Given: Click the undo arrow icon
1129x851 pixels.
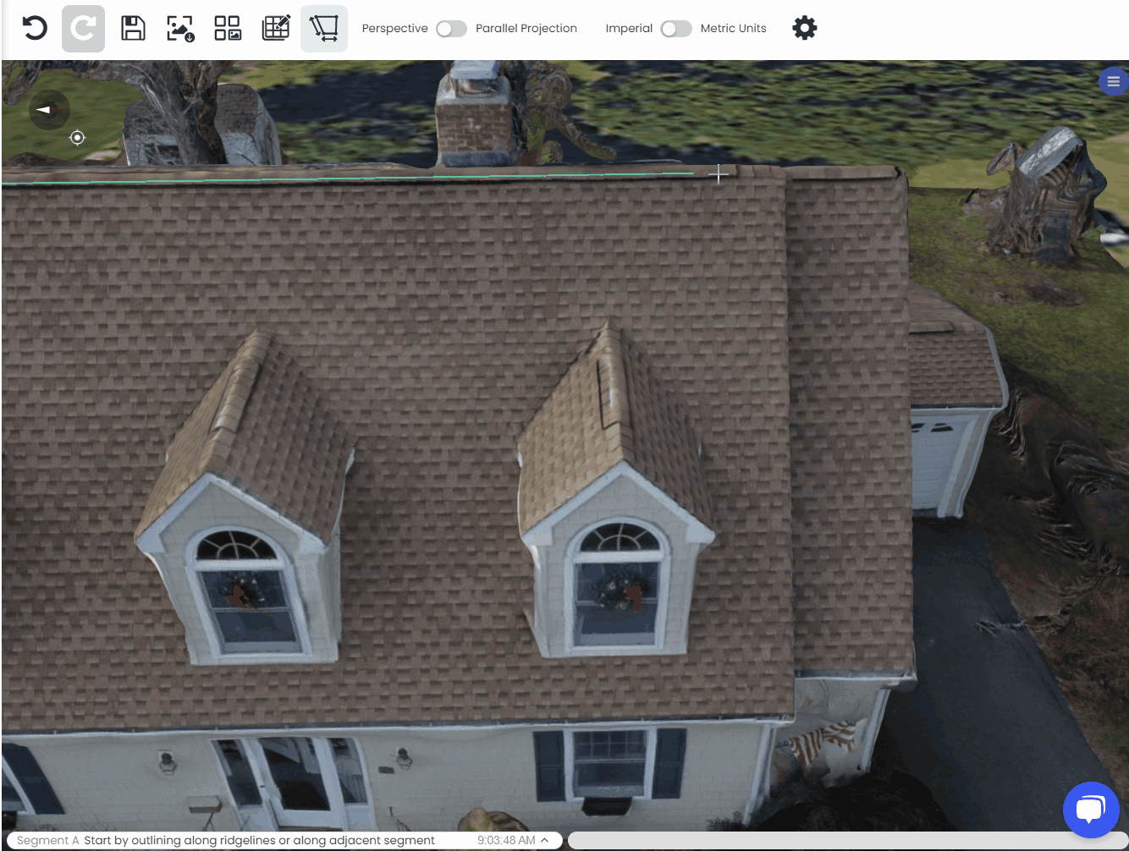Looking at the screenshot, I should coord(35,28).
